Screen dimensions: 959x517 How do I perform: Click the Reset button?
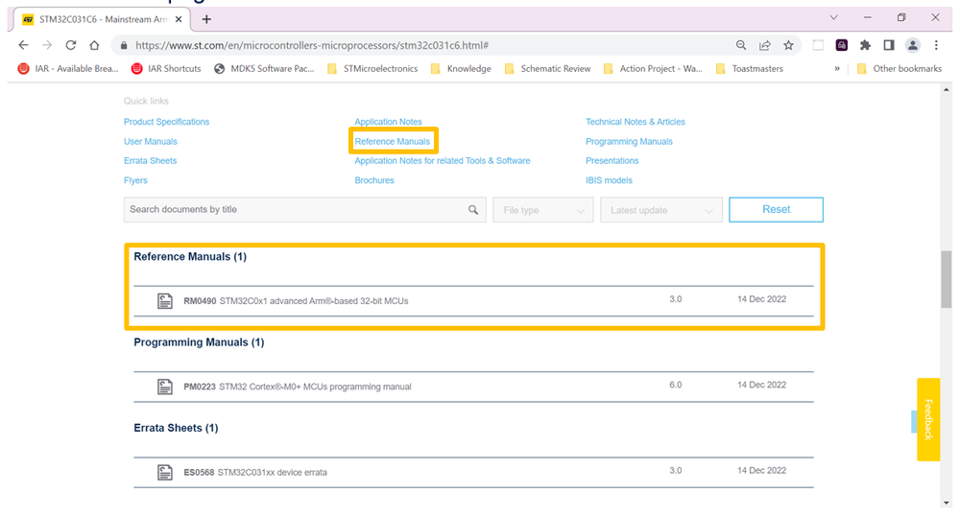(777, 210)
